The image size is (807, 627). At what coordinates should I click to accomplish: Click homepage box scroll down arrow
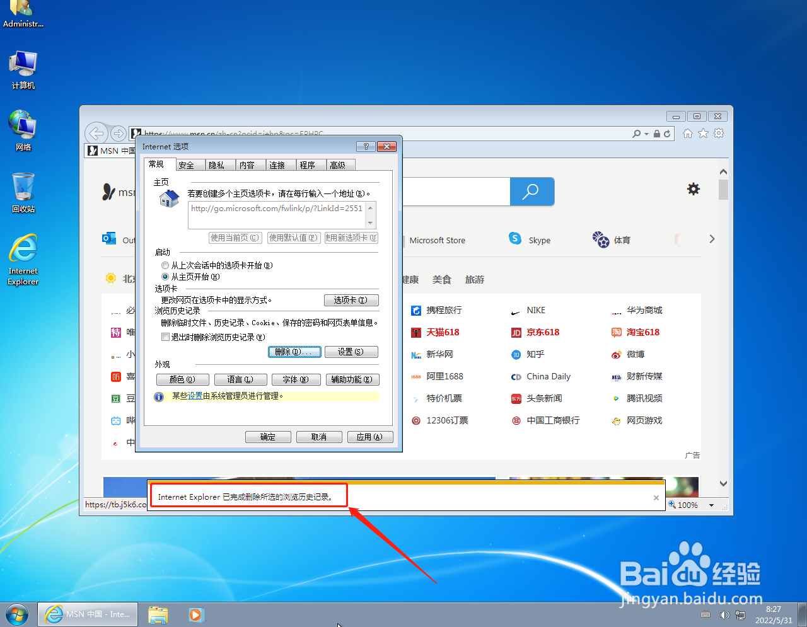coord(370,222)
